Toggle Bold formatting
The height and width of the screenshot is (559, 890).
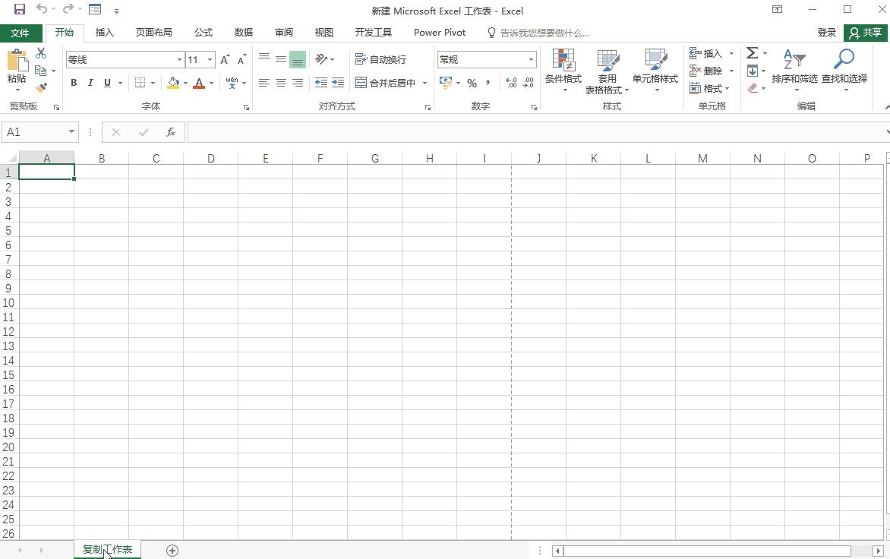tap(74, 83)
